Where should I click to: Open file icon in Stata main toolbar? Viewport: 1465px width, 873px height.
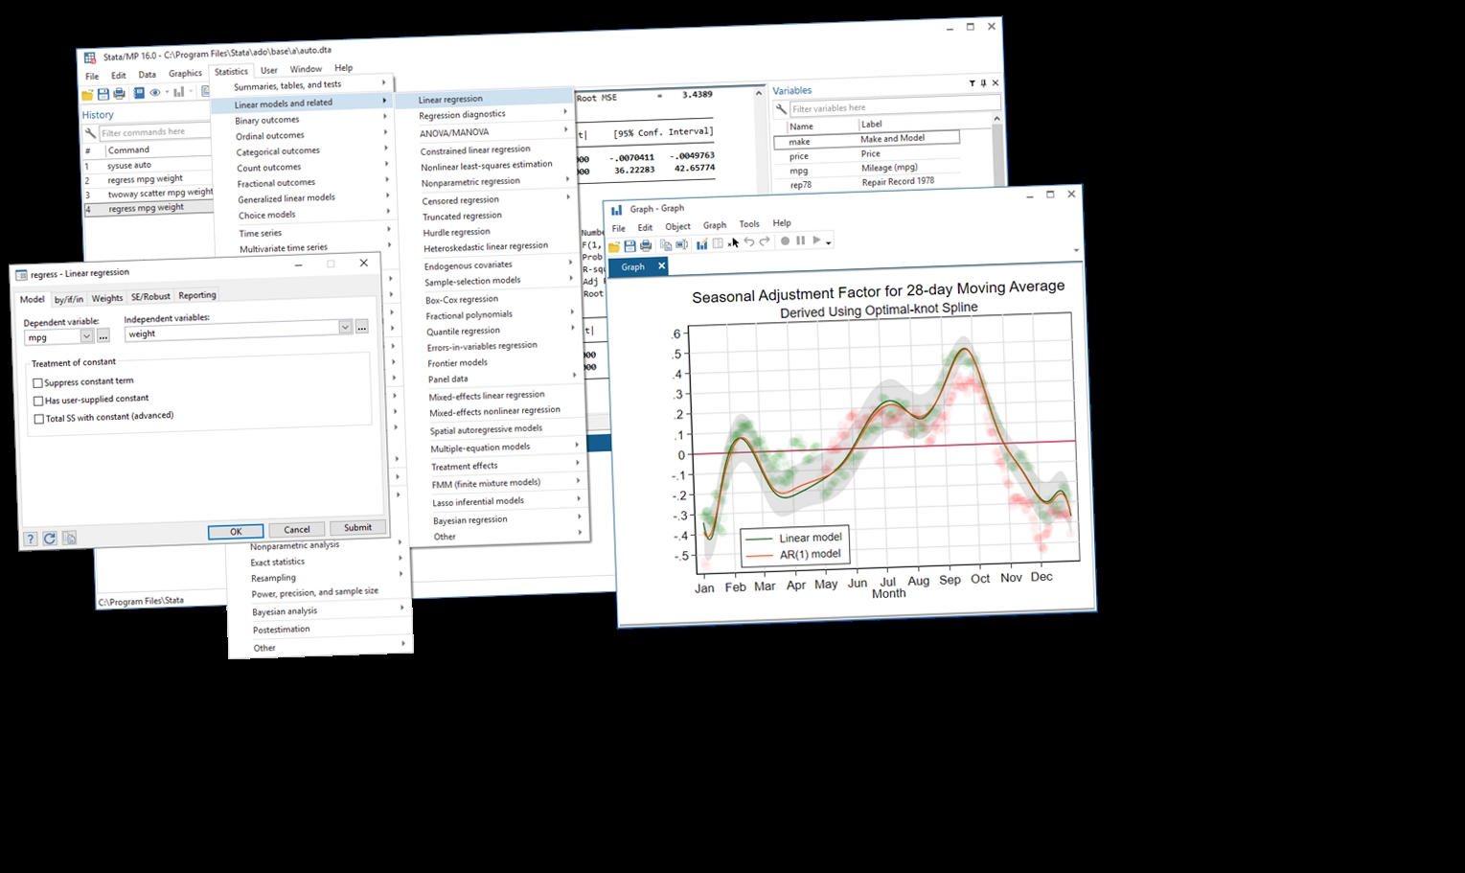(87, 95)
